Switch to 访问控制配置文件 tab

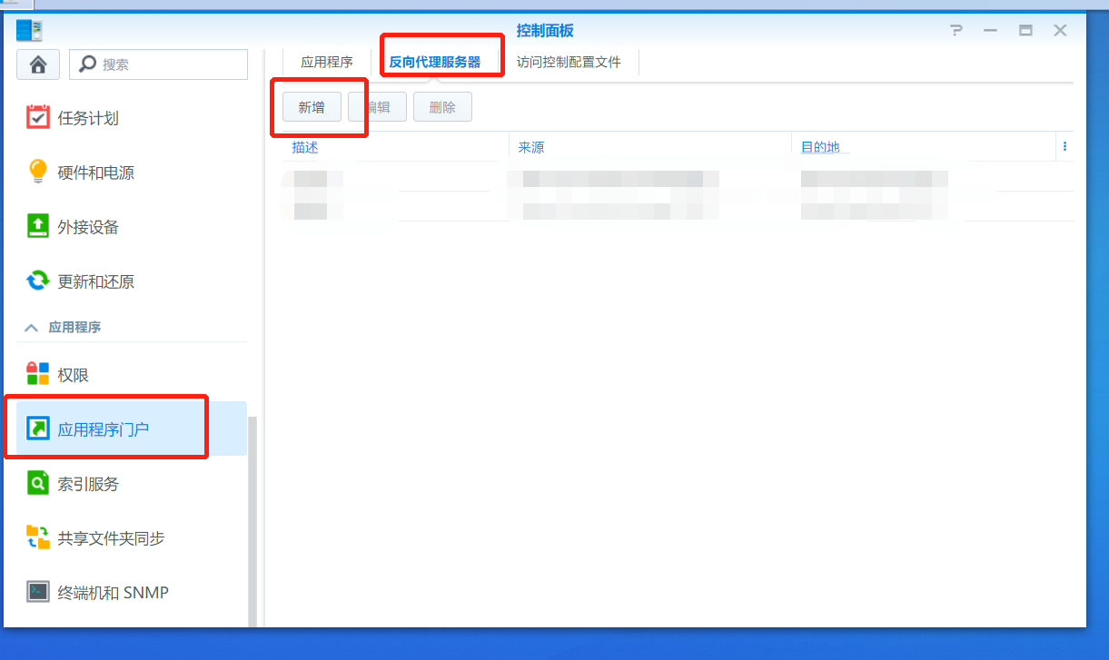click(x=569, y=63)
